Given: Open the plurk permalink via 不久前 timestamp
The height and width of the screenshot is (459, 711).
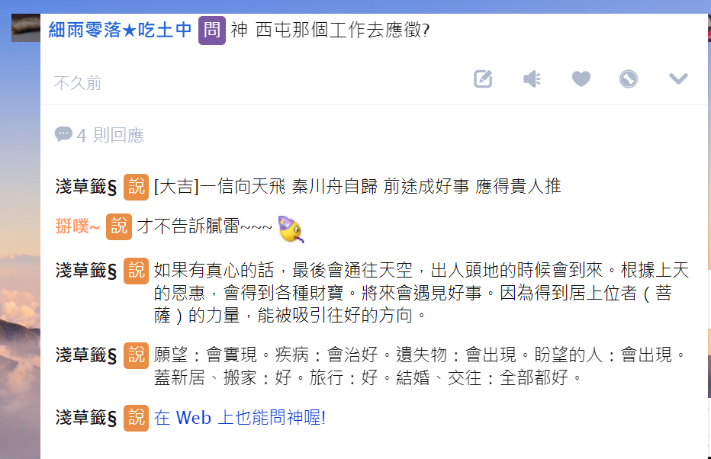Looking at the screenshot, I should [x=78, y=83].
